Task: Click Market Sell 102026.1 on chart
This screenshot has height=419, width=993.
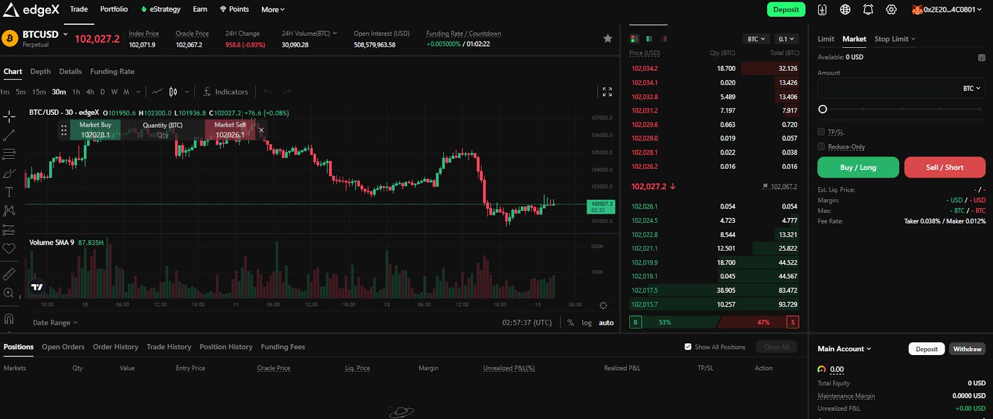Action: pos(230,130)
